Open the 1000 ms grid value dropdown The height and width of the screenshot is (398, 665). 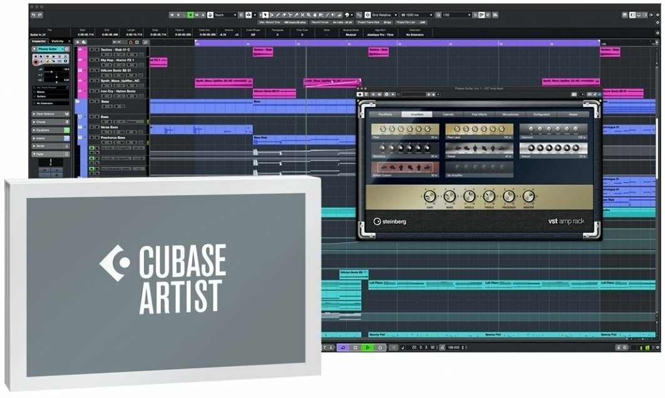416,15
